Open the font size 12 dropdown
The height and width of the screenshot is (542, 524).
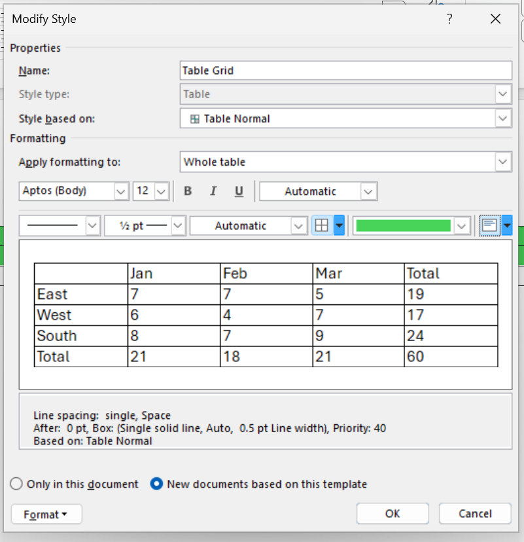[162, 191]
